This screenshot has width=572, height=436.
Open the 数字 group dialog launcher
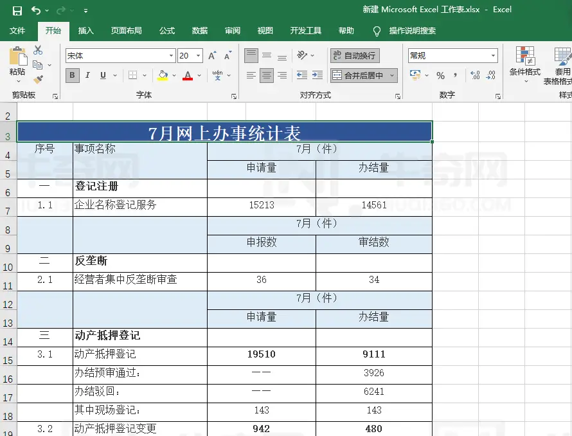(498, 96)
